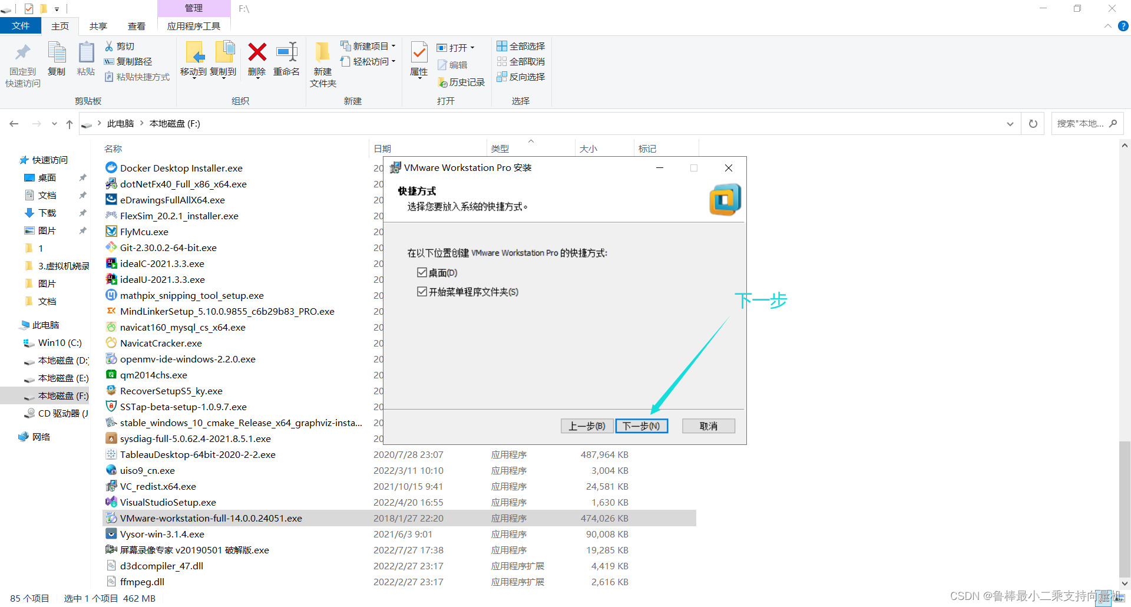Click Select none (全部取消) icon
This screenshot has width=1131, height=607.
tap(502, 61)
